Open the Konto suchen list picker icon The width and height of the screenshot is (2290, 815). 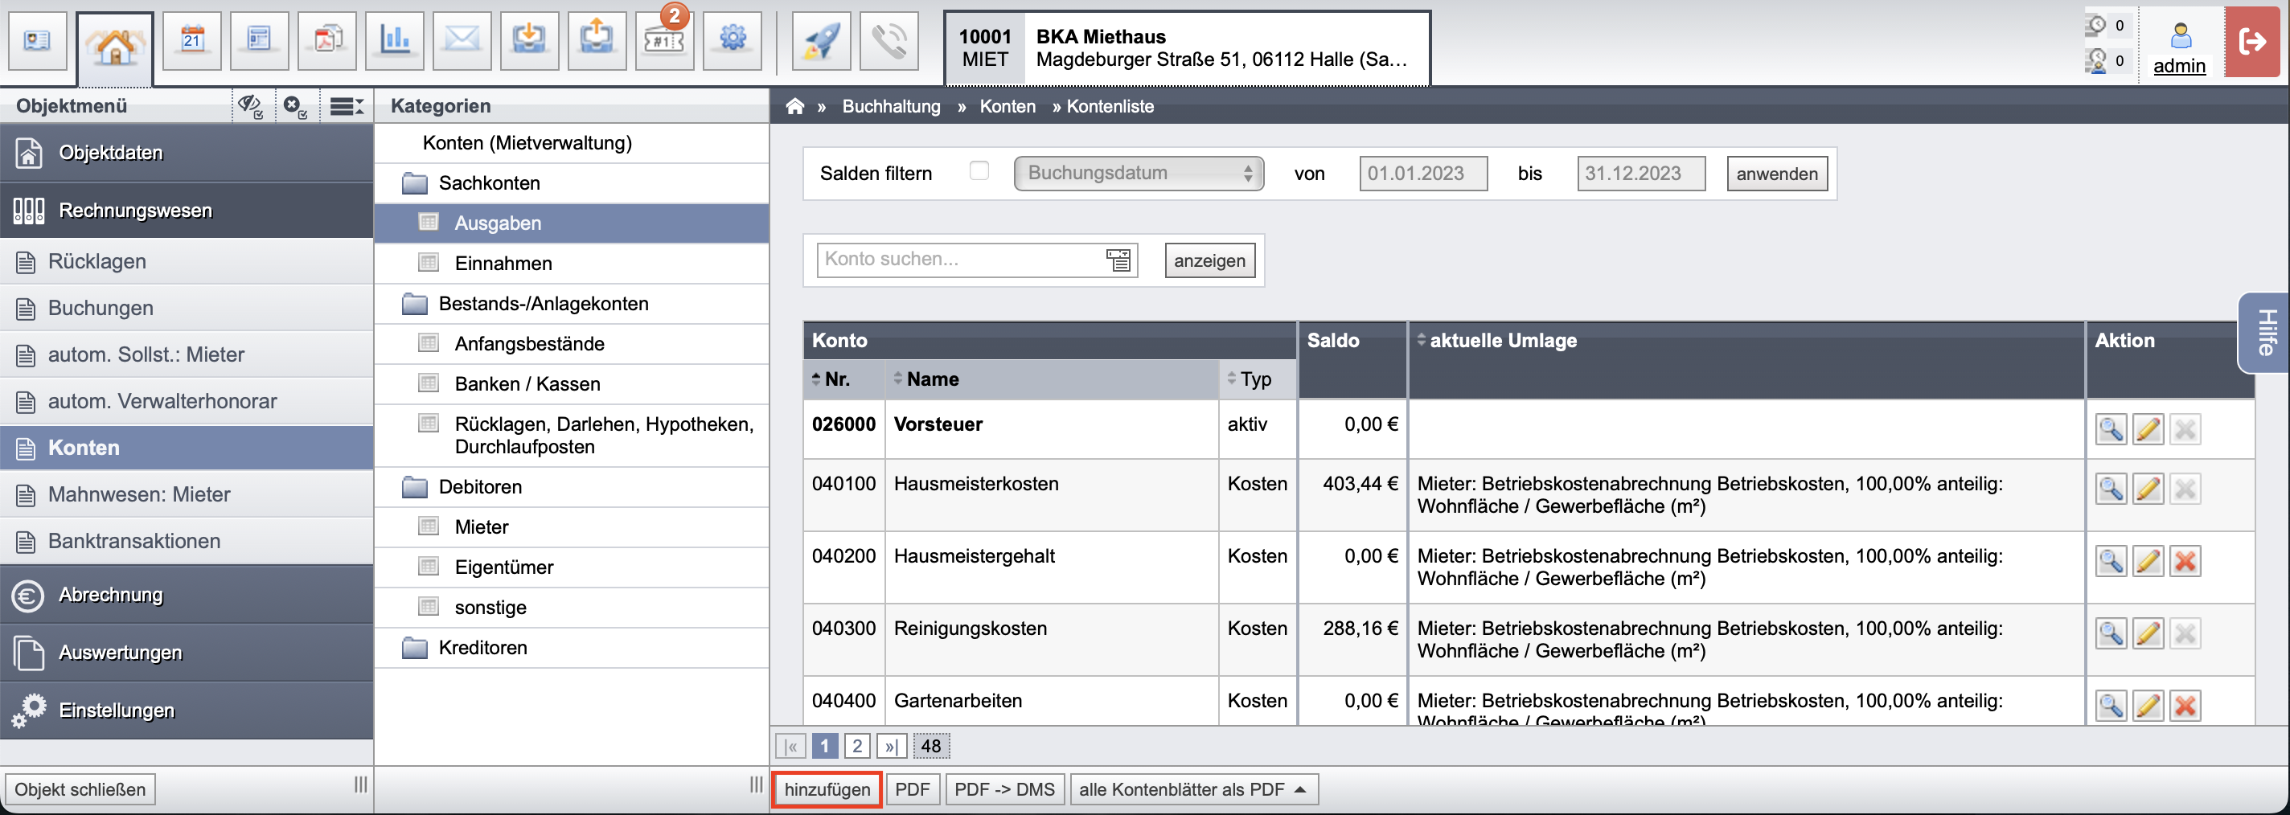(1118, 260)
